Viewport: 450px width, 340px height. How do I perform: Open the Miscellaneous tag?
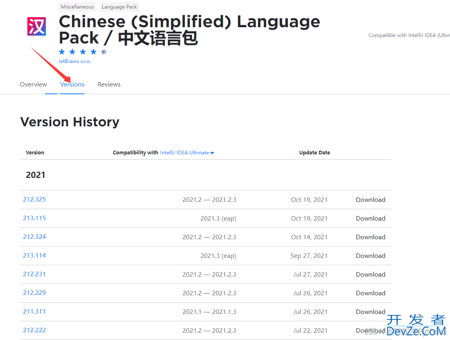tap(77, 6)
